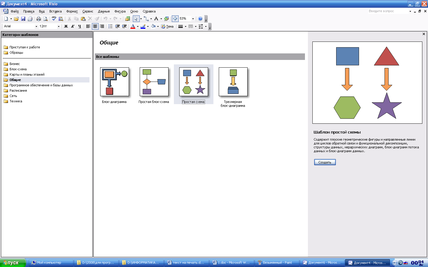
Task: Switch to Документ6 Visio window in taskbar
Action: (322, 263)
